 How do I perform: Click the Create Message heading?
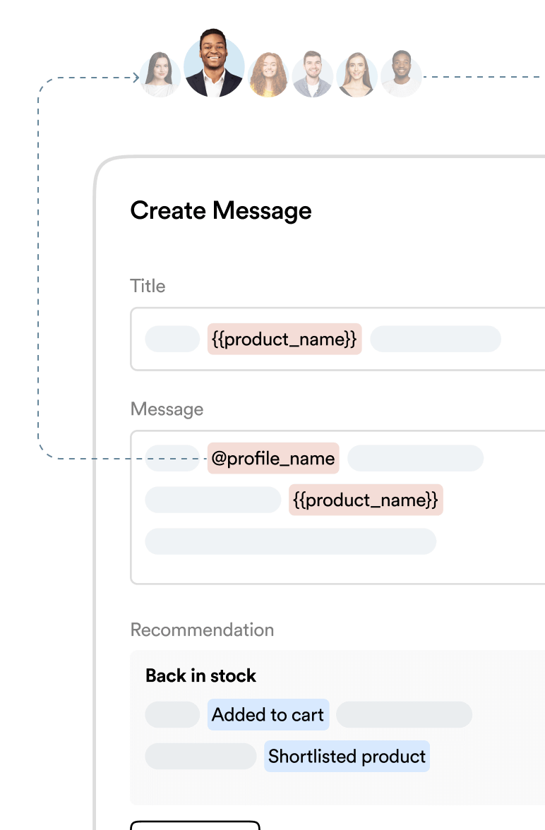click(x=221, y=211)
